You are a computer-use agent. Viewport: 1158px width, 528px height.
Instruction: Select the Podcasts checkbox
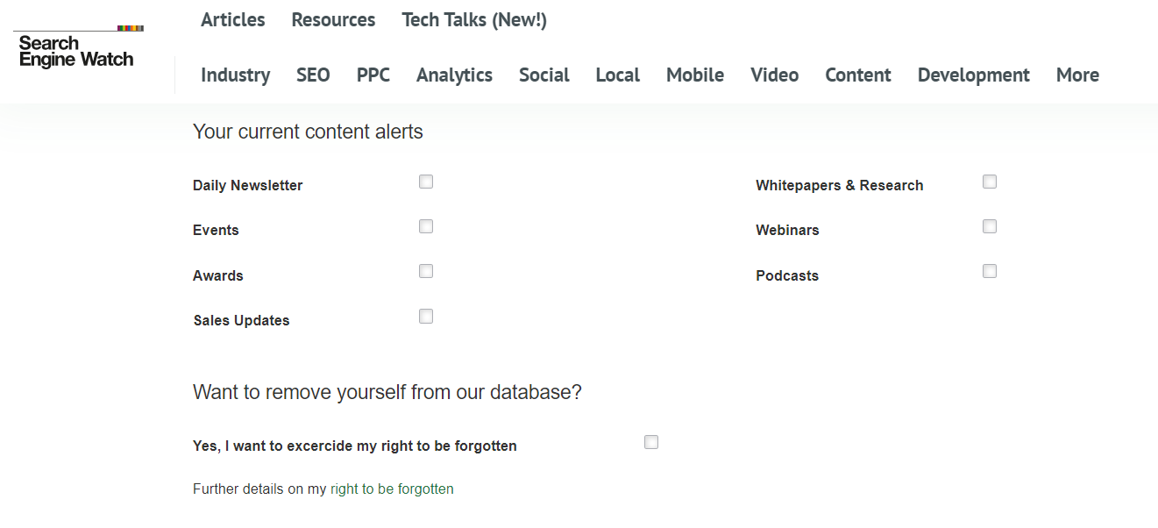[990, 271]
